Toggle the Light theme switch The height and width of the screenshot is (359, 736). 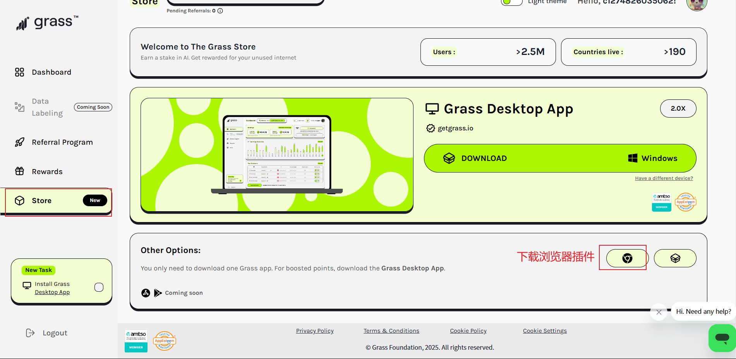[x=511, y=1]
